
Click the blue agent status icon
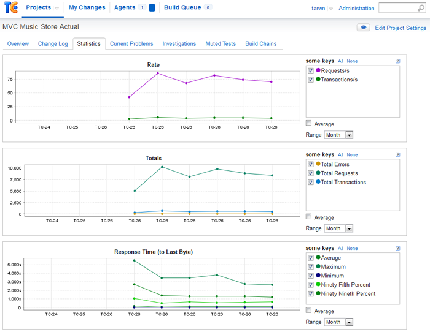[x=152, y=8]
